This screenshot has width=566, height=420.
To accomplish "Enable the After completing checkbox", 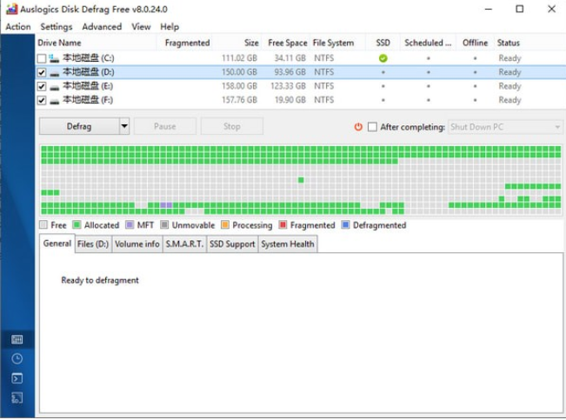I will click(372, 127).
